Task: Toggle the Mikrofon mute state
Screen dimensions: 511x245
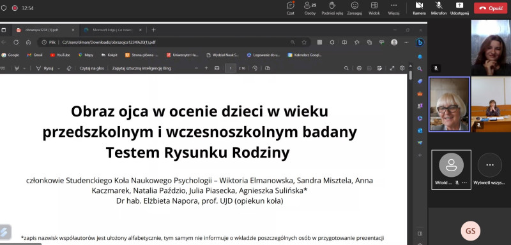Action: coord(439,8)
